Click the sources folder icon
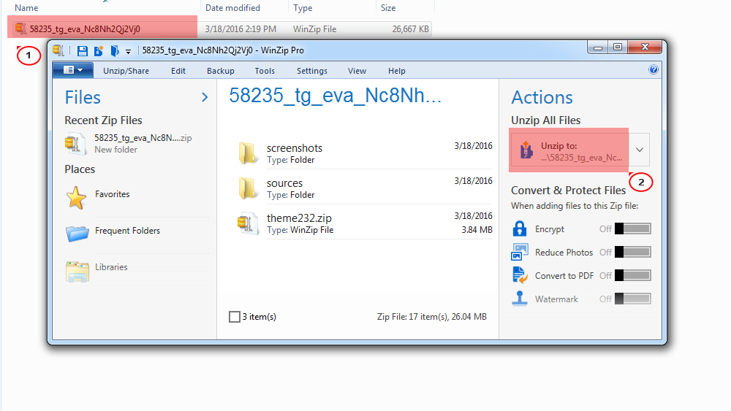731x411 pixels. click(x=247, y=188)
